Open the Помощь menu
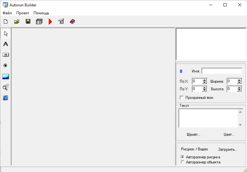The width and height of the screenshot is (247, 172). click(41, 13)
